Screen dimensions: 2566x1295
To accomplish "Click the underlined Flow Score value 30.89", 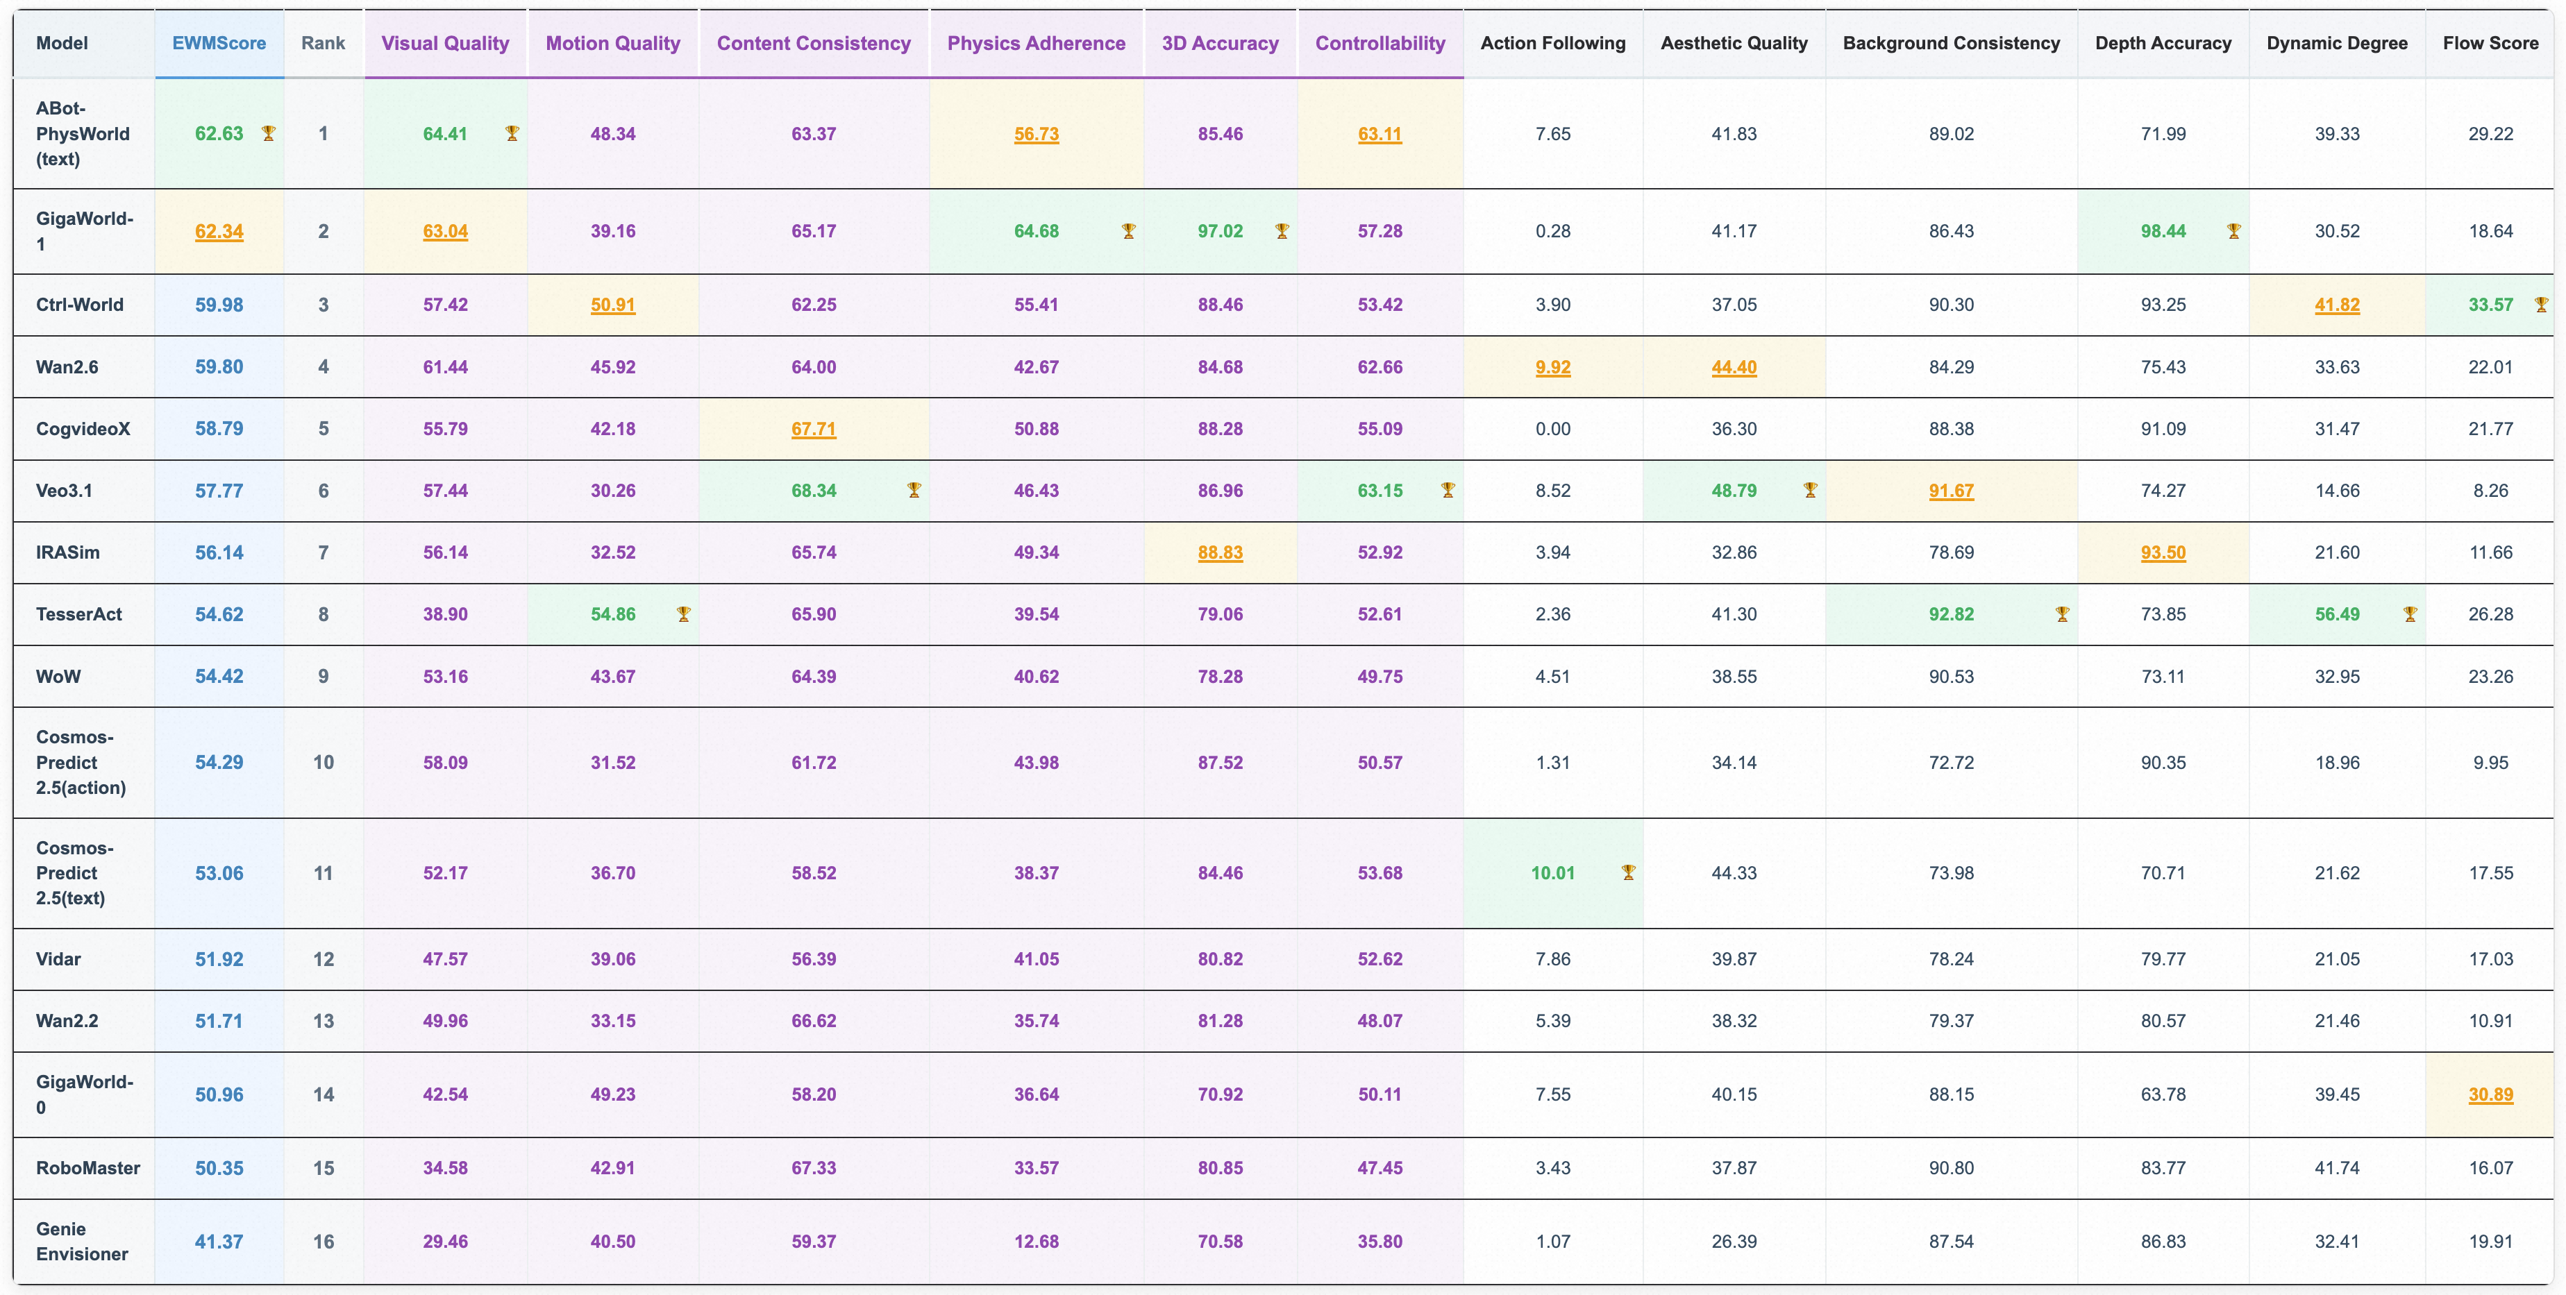I will [2490, 1094].
